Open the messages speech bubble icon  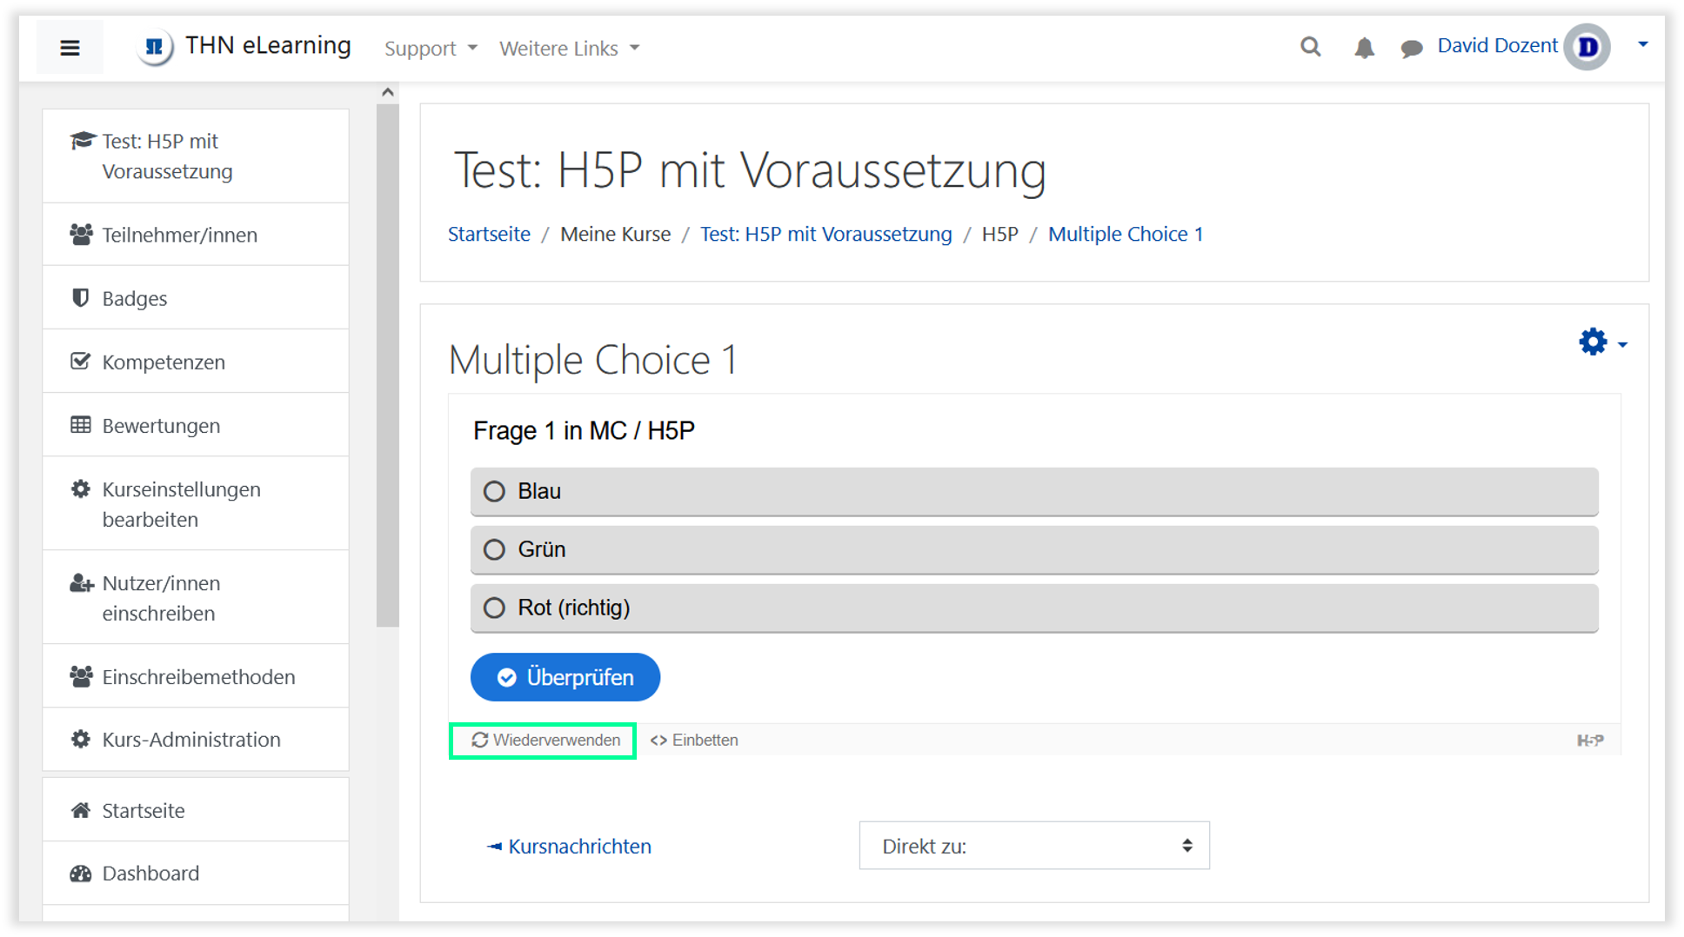click(1411, 48)
